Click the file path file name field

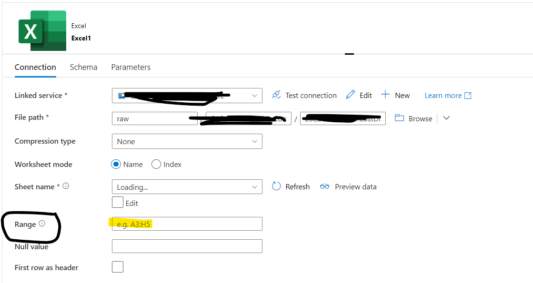click(x=342, y=118)
